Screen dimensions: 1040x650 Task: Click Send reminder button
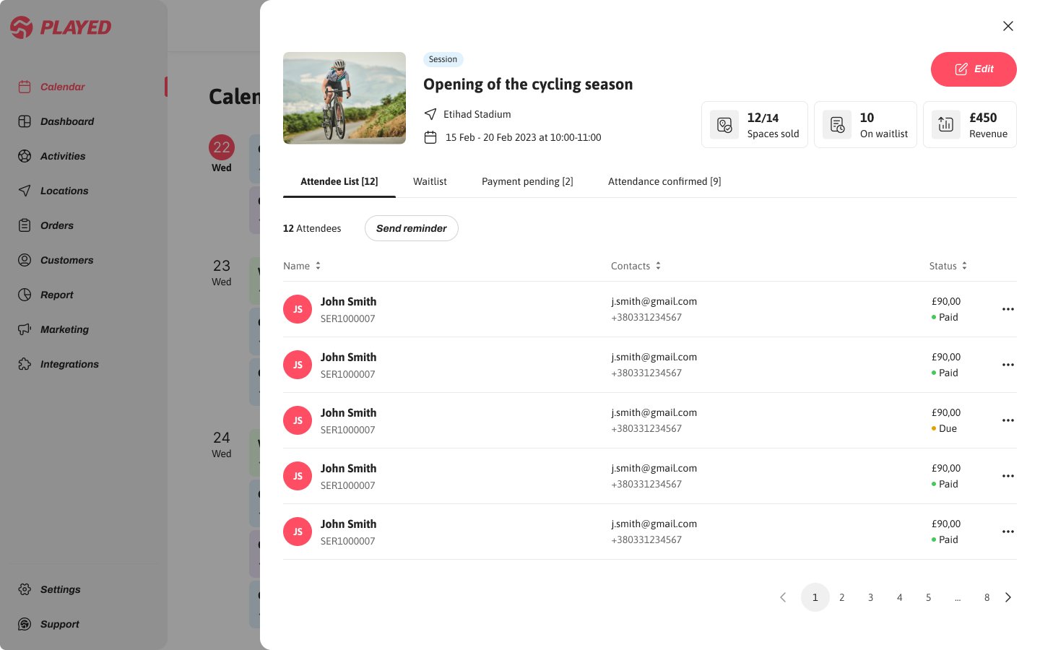point(412,228)
